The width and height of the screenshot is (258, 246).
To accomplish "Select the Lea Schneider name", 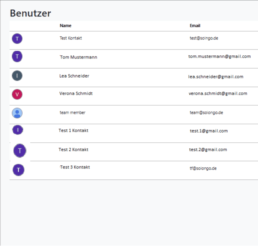I will (74, 76).
